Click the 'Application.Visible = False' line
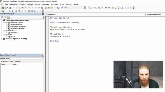165x92 pixels. click(x=67, y=29)
